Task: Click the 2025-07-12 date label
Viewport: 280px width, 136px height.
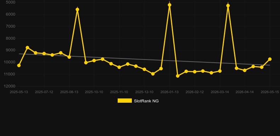Action: point(44,92)
